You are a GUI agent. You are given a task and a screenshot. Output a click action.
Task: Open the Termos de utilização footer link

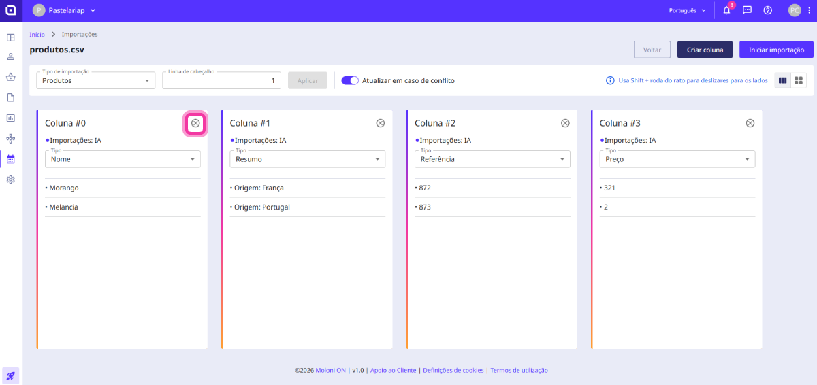coord(519,371)
